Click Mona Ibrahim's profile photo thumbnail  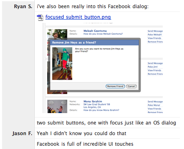point(57,107)
